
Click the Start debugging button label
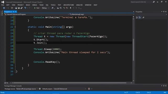pos(38,8)
